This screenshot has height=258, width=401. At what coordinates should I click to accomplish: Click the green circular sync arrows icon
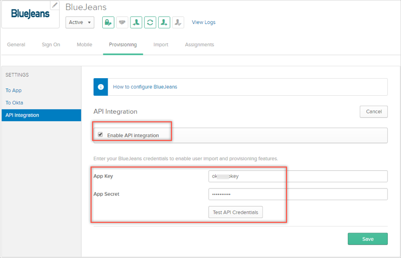click(150, 22)
